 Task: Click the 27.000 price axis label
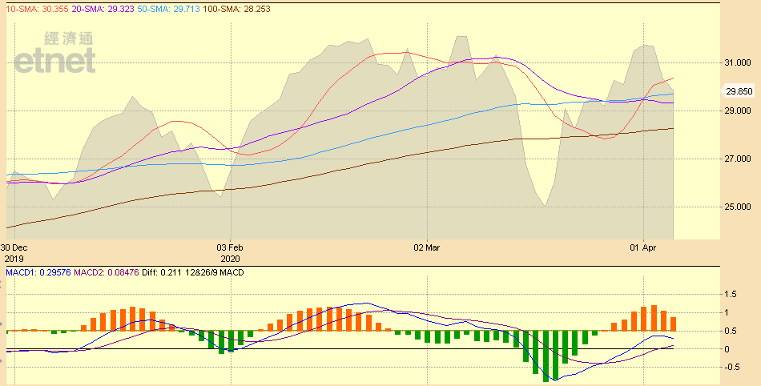point(738,159)
